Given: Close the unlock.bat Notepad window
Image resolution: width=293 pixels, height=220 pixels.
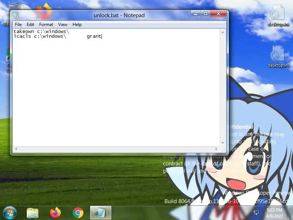Looking at the screenshot, I should point(218,14).
